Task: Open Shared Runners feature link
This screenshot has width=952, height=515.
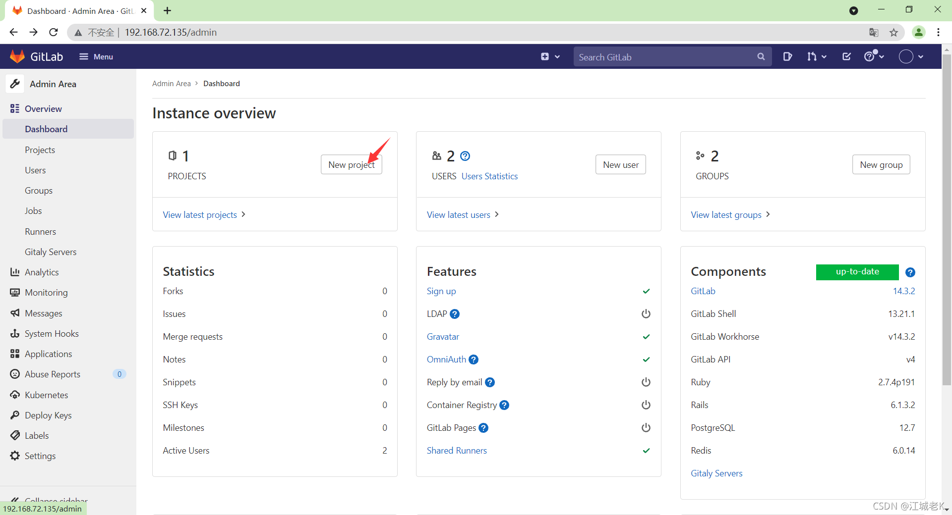Action: 457,450
